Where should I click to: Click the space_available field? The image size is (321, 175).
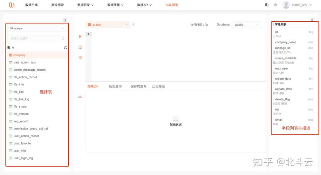(x=286, y=58)
